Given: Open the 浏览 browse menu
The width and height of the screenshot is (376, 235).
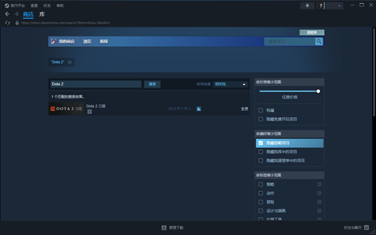Looking at the screenshot, I should [x=87, y=41].
